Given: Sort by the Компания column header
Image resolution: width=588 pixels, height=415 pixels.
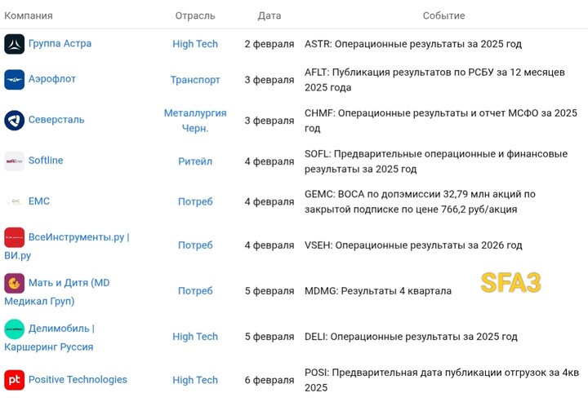Looking at the screenshot, I should coord(29,15).
